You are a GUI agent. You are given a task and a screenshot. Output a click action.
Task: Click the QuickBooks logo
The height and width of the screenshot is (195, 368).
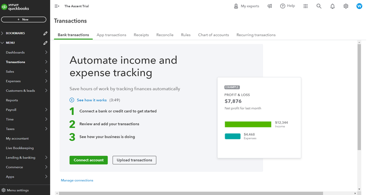coord(15,7)
